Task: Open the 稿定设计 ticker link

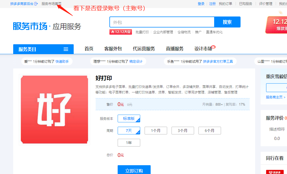Action: pyautogui.click(x=136, y=62)
